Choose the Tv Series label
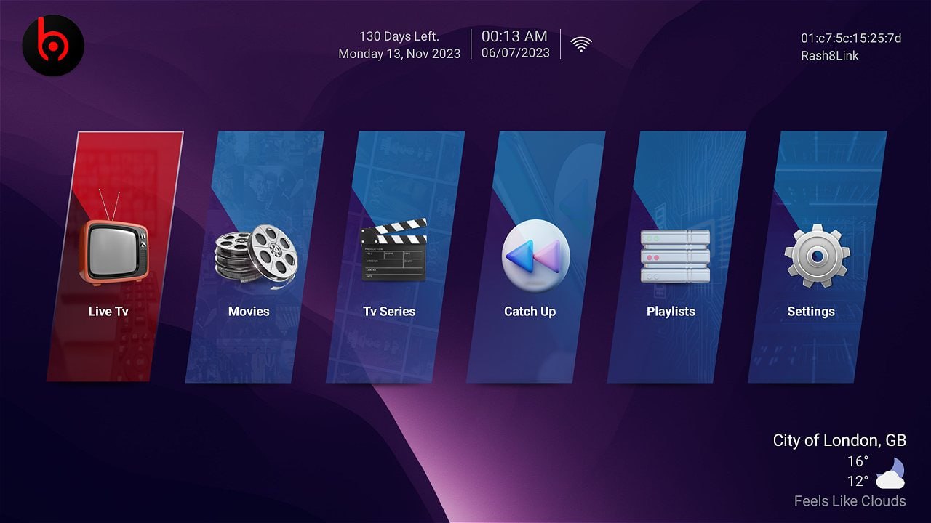The image size is (931, 523). 389,312
